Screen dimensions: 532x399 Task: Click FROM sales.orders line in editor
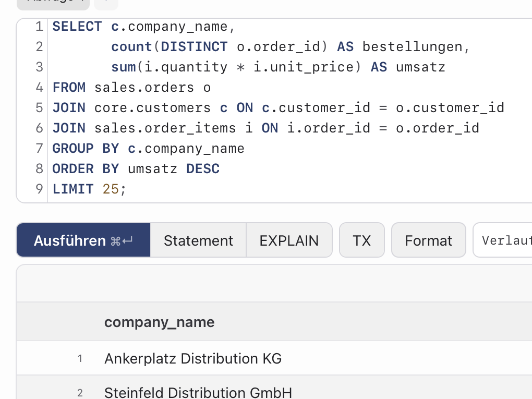131,88
